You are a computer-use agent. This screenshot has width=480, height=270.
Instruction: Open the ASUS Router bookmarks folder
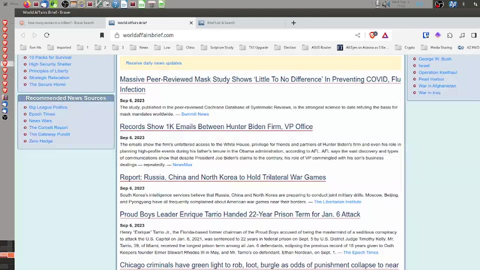(316, 48)
